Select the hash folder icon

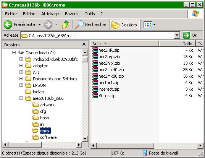pos(36,118)
